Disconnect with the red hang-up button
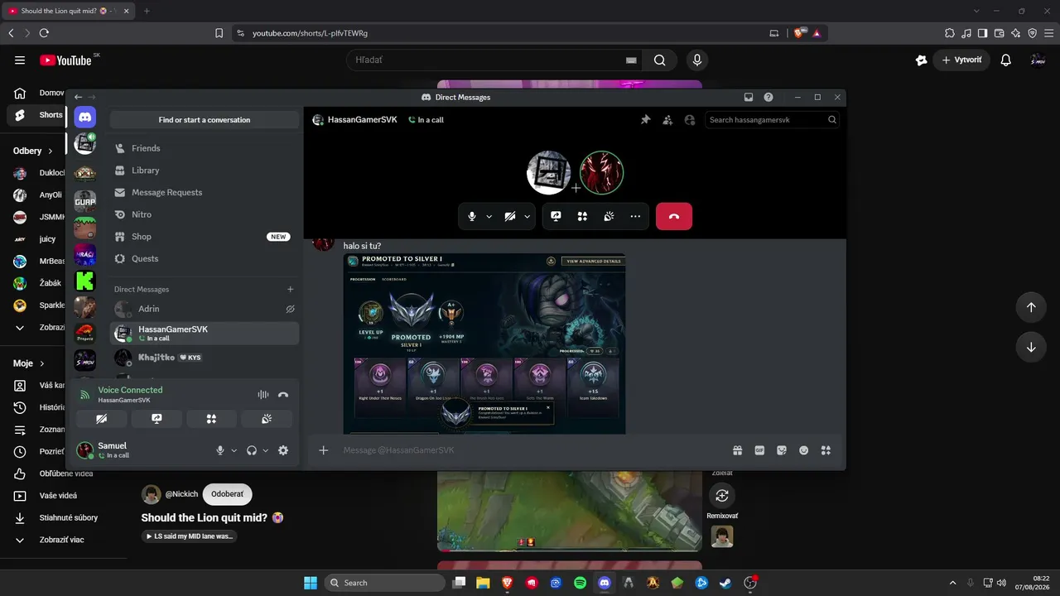Screen dimensions: 1060x596 pos(674,216)
